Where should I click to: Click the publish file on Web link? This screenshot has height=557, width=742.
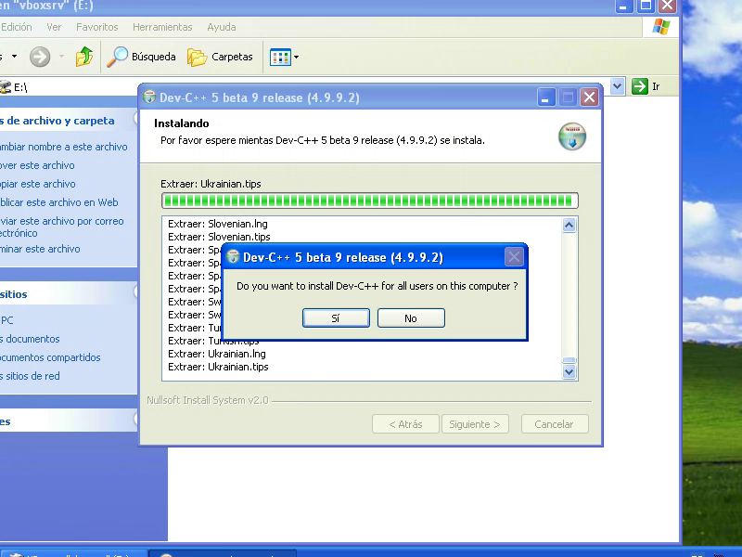pos(59,202)
